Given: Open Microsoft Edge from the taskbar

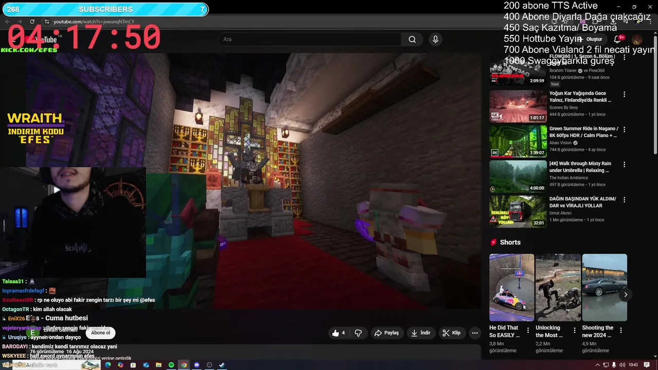Looking at the screenshot, I should [x=107, y=365].
